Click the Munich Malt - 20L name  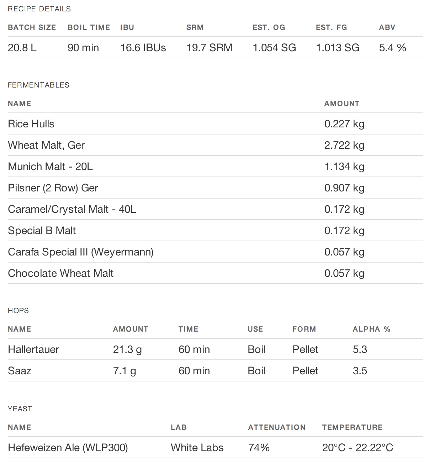coord(50,167)
